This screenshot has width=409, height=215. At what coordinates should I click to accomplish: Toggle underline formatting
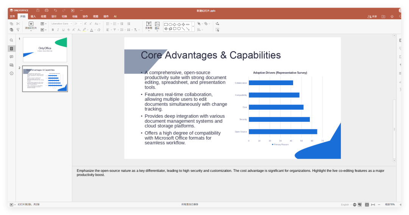coord(63,30)
